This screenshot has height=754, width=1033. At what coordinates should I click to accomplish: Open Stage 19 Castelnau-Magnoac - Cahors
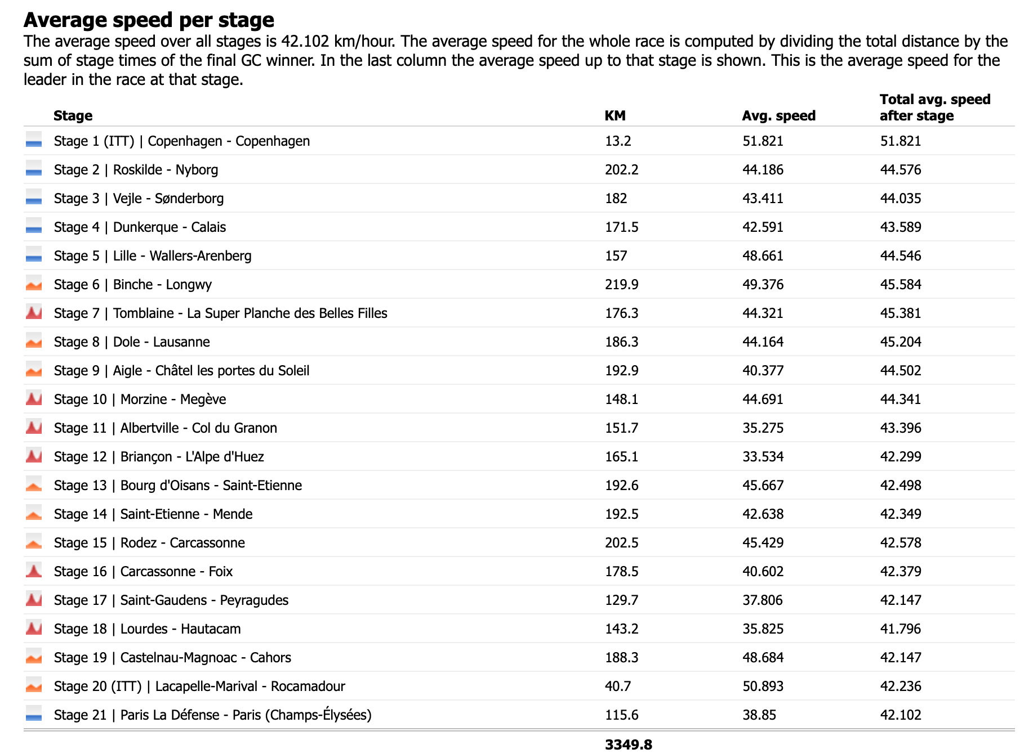tap(172, 658)
